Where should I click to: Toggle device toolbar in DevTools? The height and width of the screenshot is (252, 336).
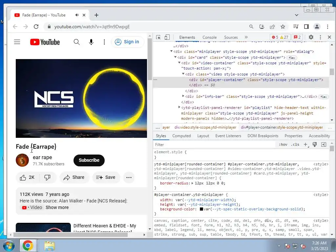tap(167, 37)
